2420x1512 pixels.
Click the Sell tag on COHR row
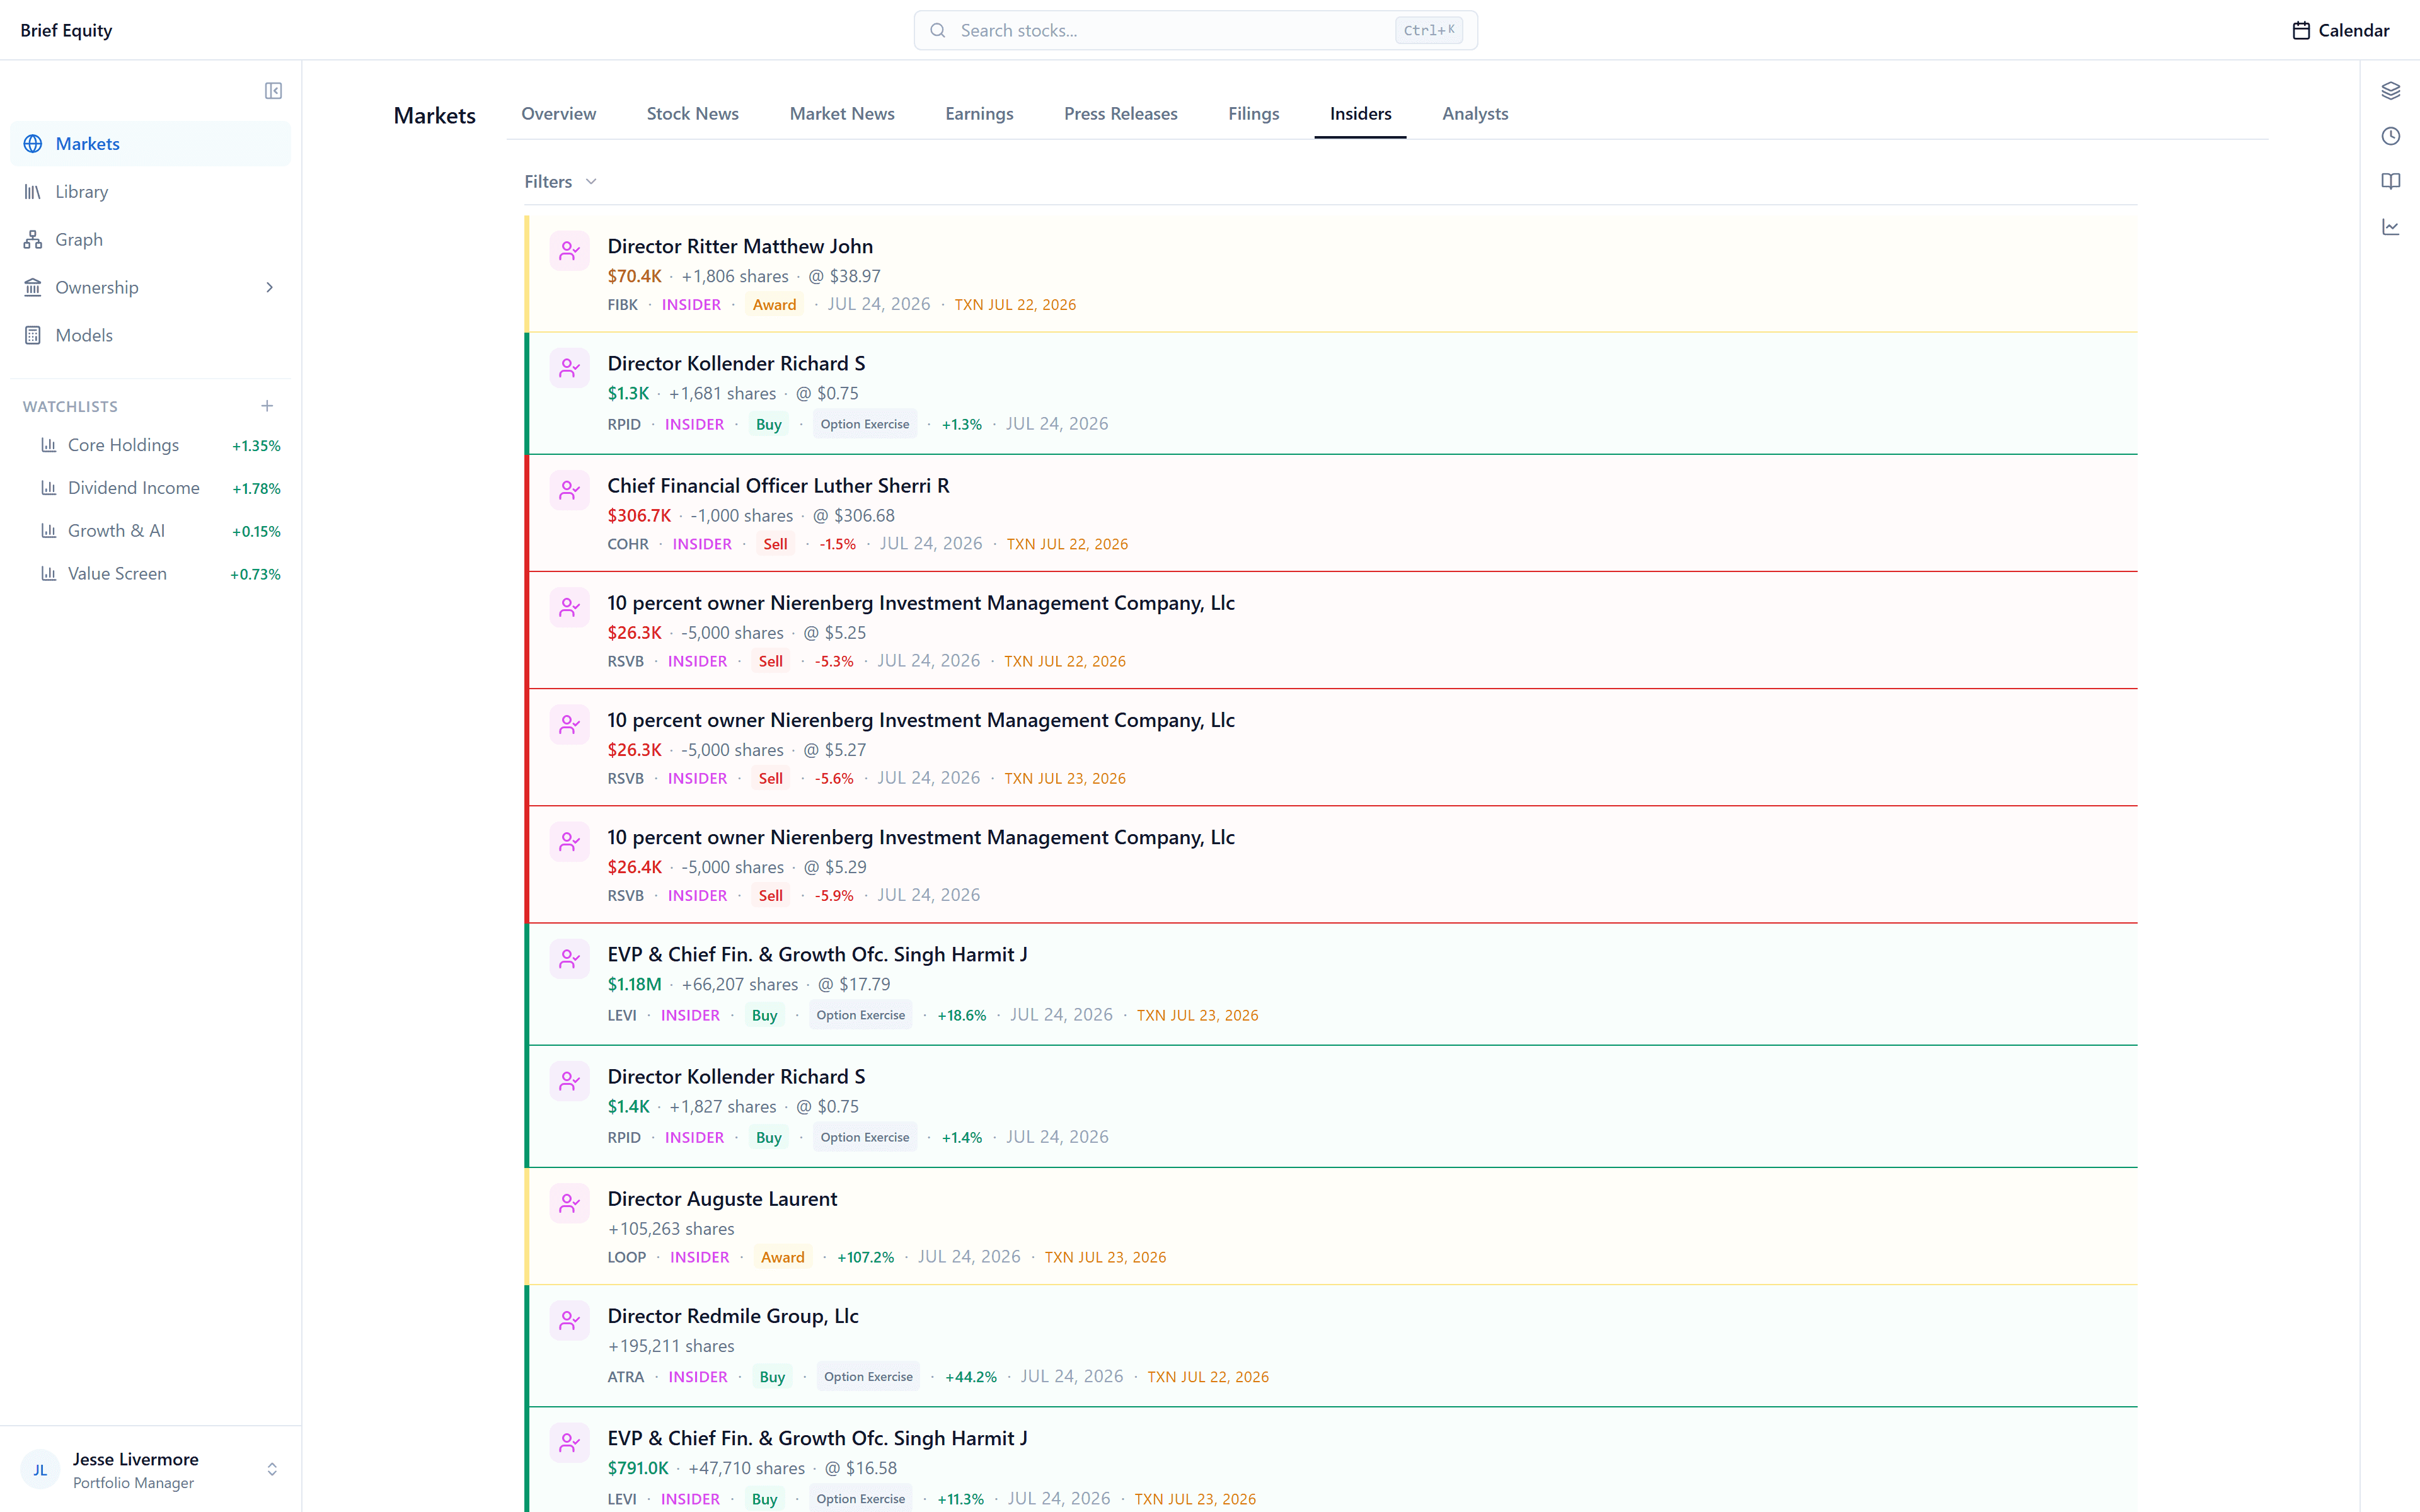point(775,544)
